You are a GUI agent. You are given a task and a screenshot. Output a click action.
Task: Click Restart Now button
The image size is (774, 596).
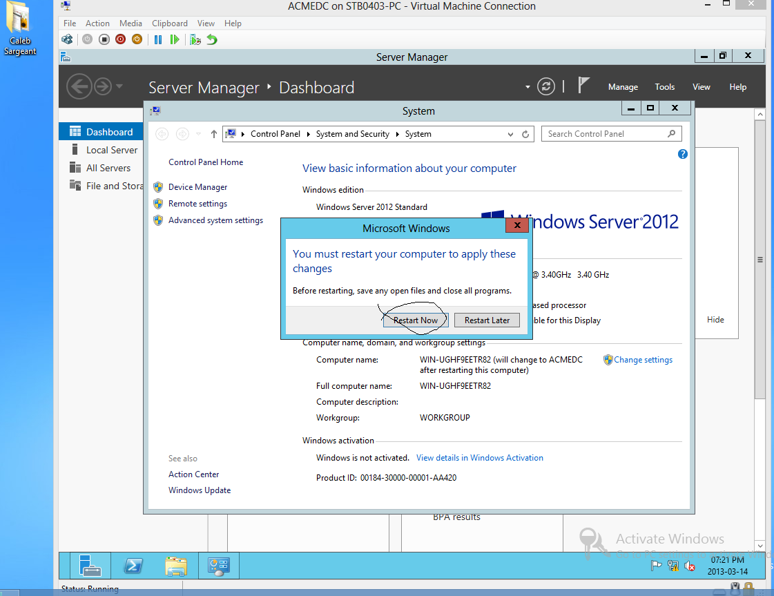click(416, 320)
